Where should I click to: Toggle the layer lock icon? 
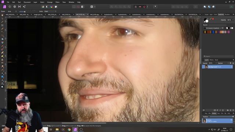coord(233,63)
